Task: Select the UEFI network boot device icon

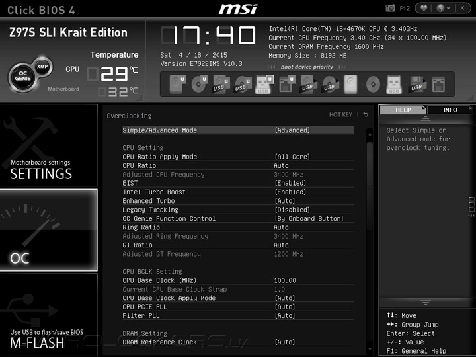Action: (286, 84)
